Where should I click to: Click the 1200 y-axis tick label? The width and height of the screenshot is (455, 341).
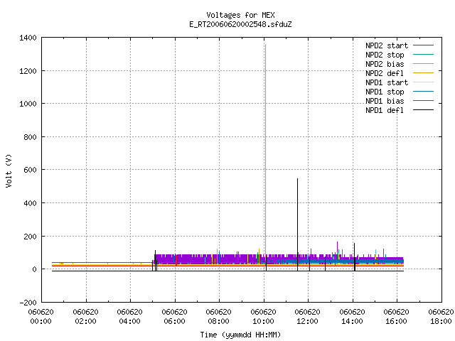coord(28,71)
